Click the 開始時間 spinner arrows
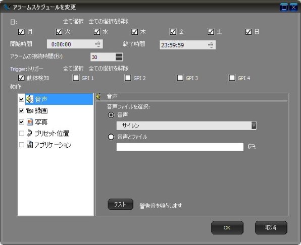301x245 pixels. pos(97,44)
